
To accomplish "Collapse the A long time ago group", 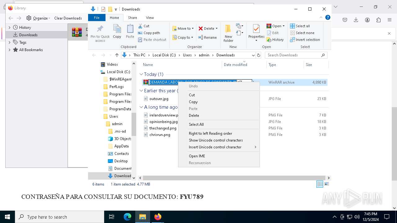I will pos(141,107).
